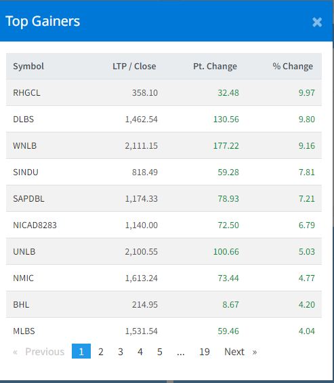Jump to last page 19
The image size is (334, 383).
tap(205, 352)
